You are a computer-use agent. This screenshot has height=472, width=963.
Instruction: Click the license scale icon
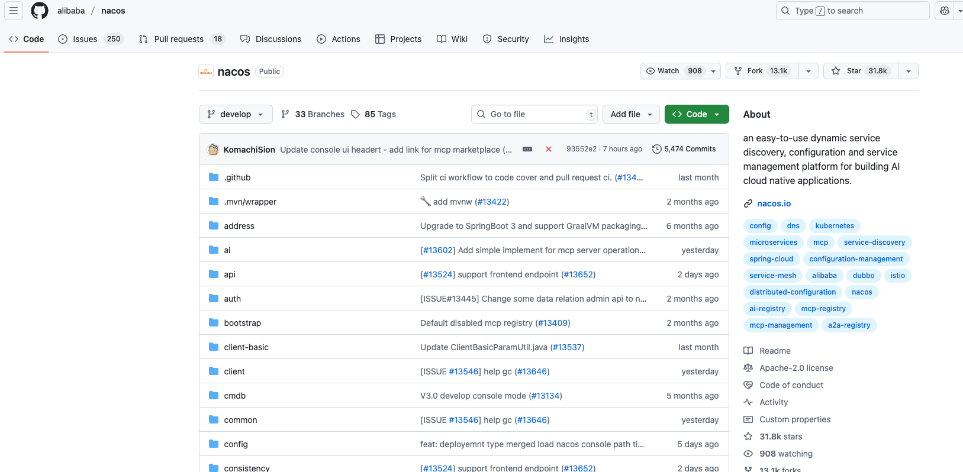click(748, 368)
